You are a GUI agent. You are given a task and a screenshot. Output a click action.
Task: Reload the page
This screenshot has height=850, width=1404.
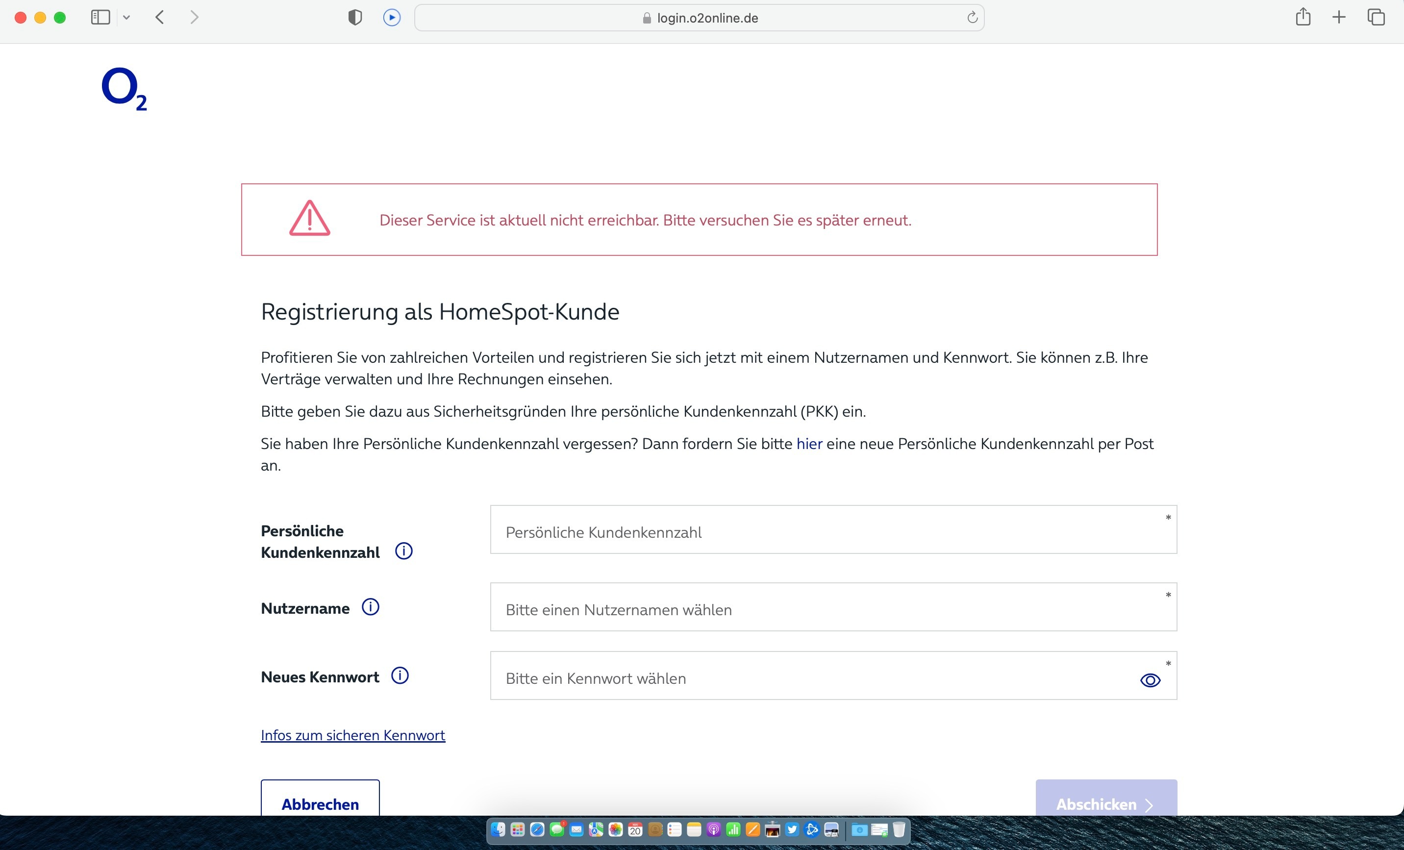pyautogui.click(x=972, y=18)
